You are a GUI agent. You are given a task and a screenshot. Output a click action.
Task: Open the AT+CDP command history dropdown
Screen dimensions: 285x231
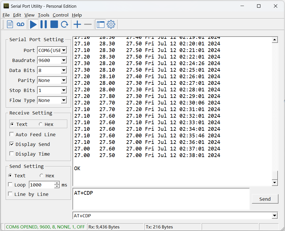[275, 216]
